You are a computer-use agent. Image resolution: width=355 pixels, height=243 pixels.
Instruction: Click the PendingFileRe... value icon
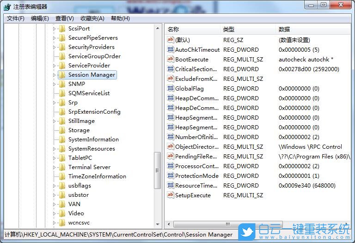[170, 156]
